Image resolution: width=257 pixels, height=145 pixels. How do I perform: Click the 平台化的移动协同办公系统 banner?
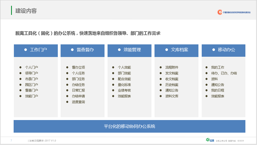pos(130,126)
